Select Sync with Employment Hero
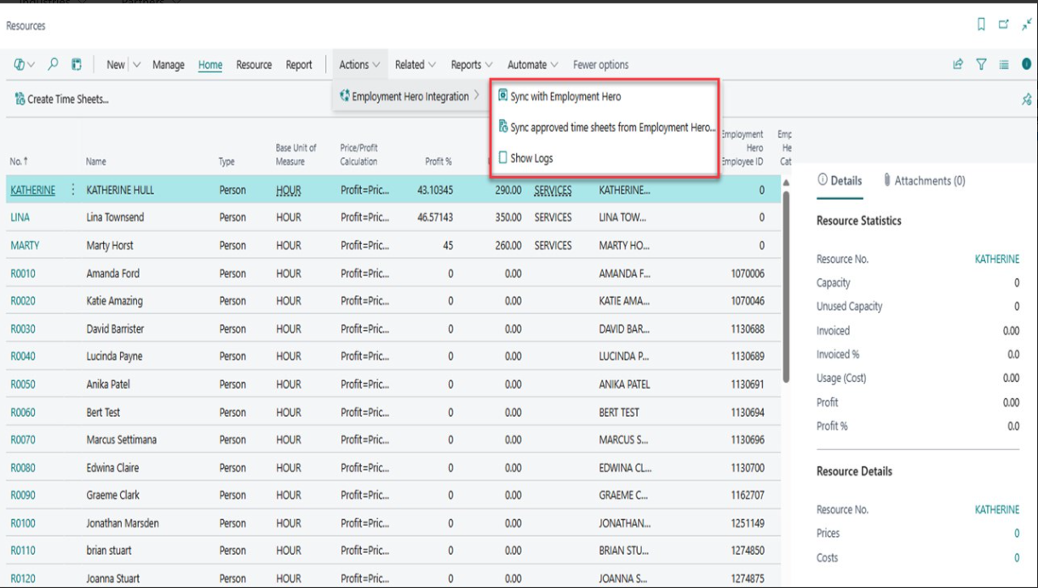Screen dimensions: 1038x588 565,97
